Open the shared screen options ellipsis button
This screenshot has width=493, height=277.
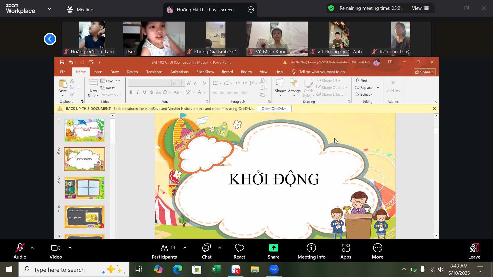(x=251, y=10)
